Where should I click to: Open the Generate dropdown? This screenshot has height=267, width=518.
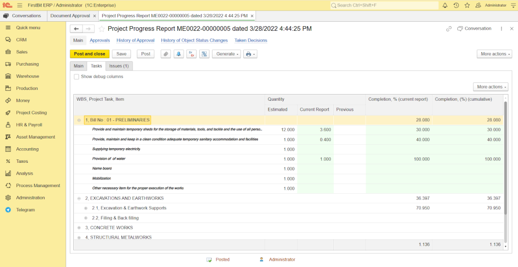click(226, 54)
